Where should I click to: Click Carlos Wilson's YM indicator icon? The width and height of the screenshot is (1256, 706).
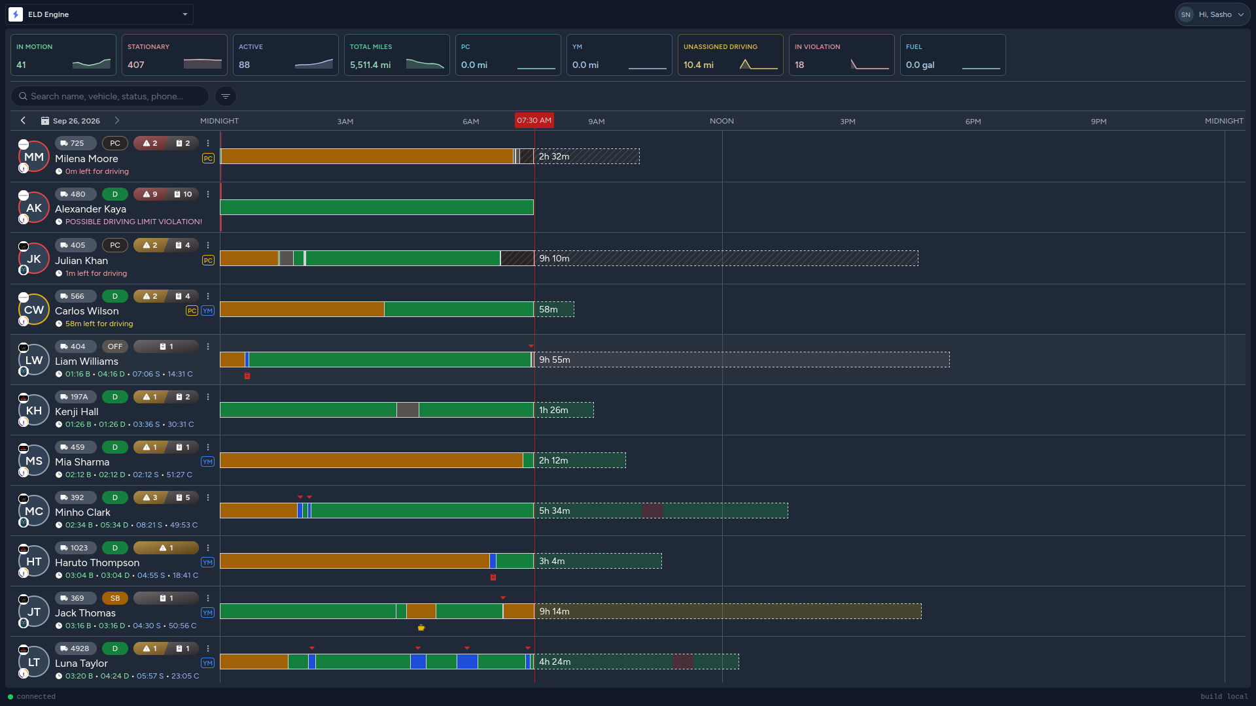pyautogui.click(x=207, y=311)
